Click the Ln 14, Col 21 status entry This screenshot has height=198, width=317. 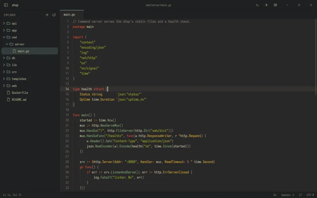click(x=12, y=195)
